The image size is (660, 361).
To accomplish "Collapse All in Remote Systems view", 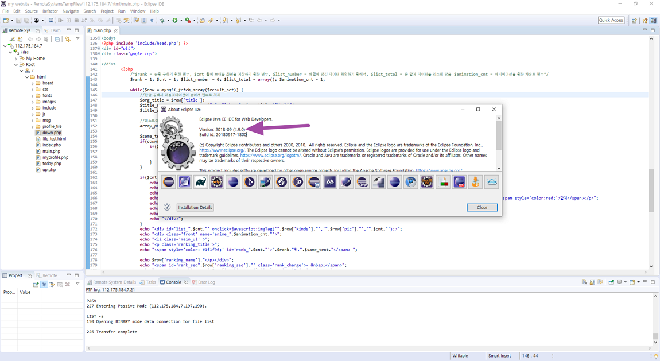I will (57, 39).
